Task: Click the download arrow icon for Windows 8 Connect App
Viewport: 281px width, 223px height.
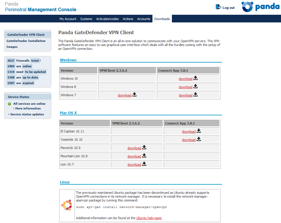Action: 195,86
